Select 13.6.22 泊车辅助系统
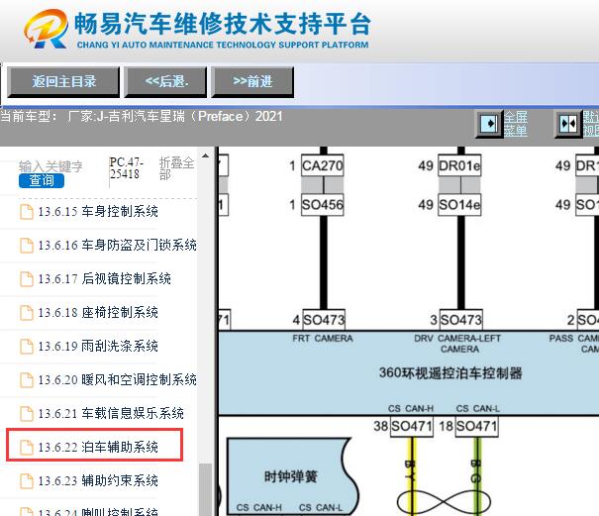 pos(98,447)
